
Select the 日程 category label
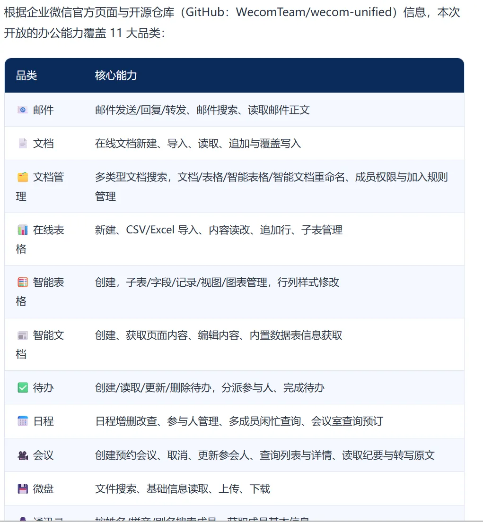[44, 421]
